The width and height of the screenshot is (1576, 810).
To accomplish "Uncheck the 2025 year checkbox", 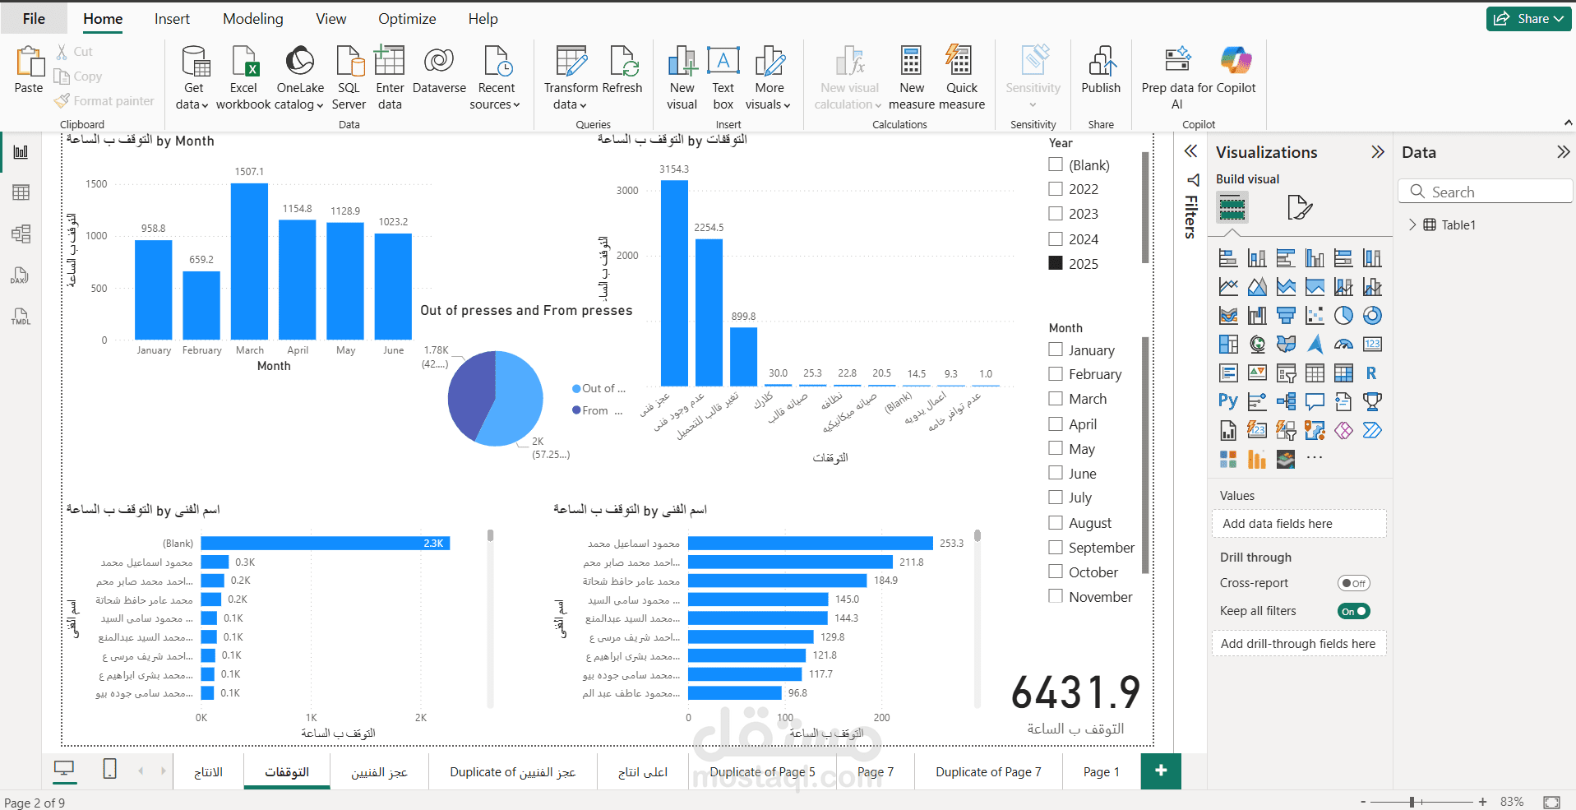I will [1056, 264].
